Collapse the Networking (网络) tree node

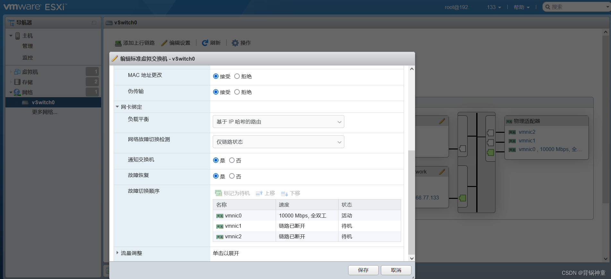click(x=11, y=92)
